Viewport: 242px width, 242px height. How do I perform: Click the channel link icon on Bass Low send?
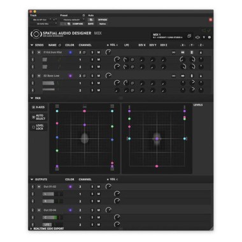point(84,76)
